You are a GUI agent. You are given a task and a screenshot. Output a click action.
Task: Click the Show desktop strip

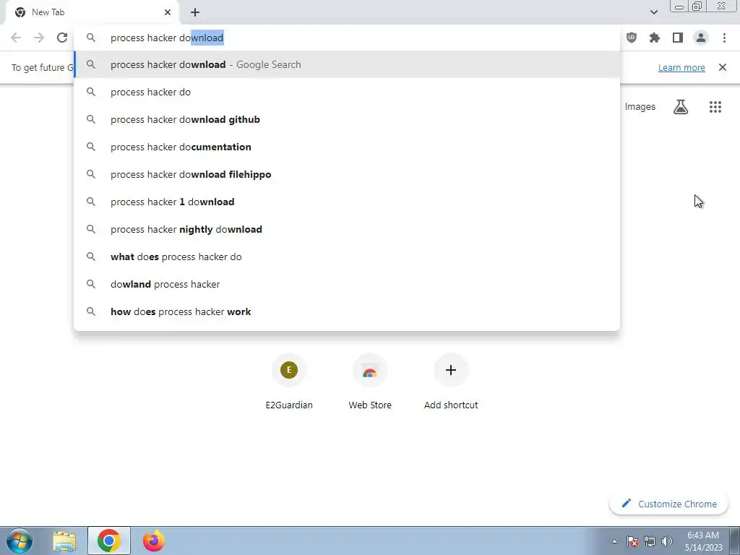(735, 541)
